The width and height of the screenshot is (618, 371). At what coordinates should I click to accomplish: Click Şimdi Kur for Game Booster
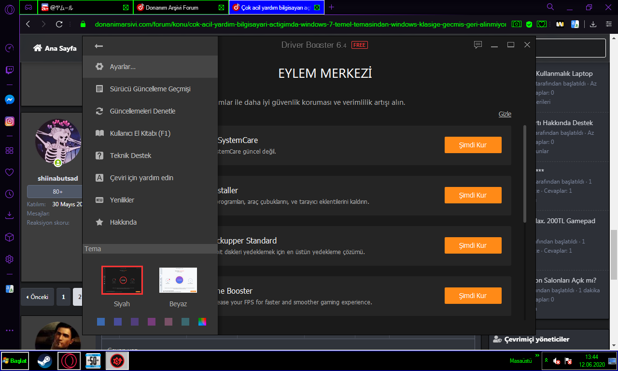tap(473, 296)
